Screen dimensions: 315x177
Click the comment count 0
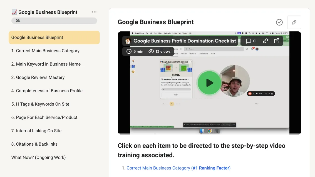pos(254,41)
